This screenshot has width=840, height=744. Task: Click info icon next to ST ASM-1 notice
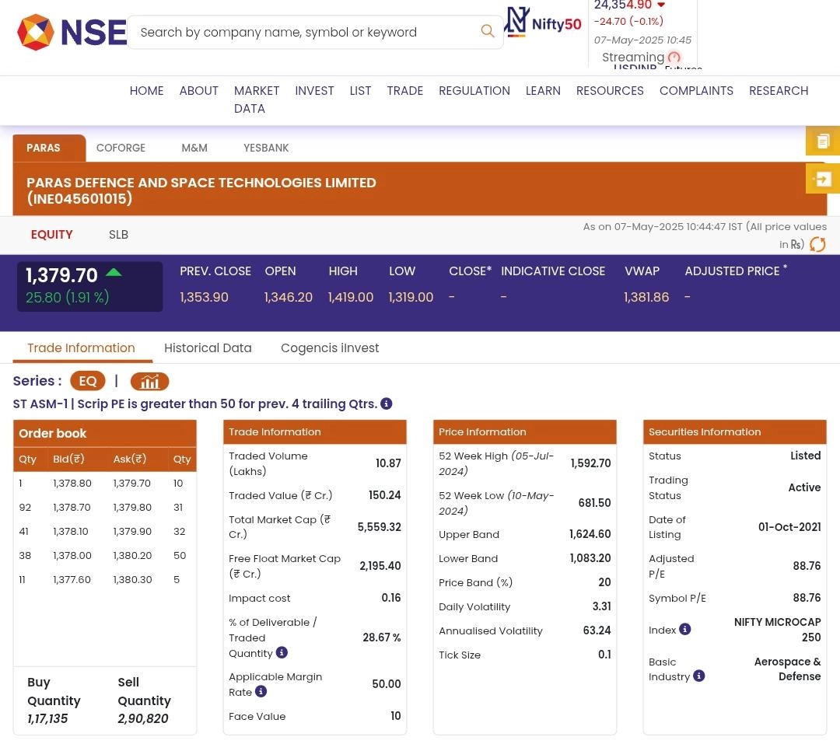point(386,403)
